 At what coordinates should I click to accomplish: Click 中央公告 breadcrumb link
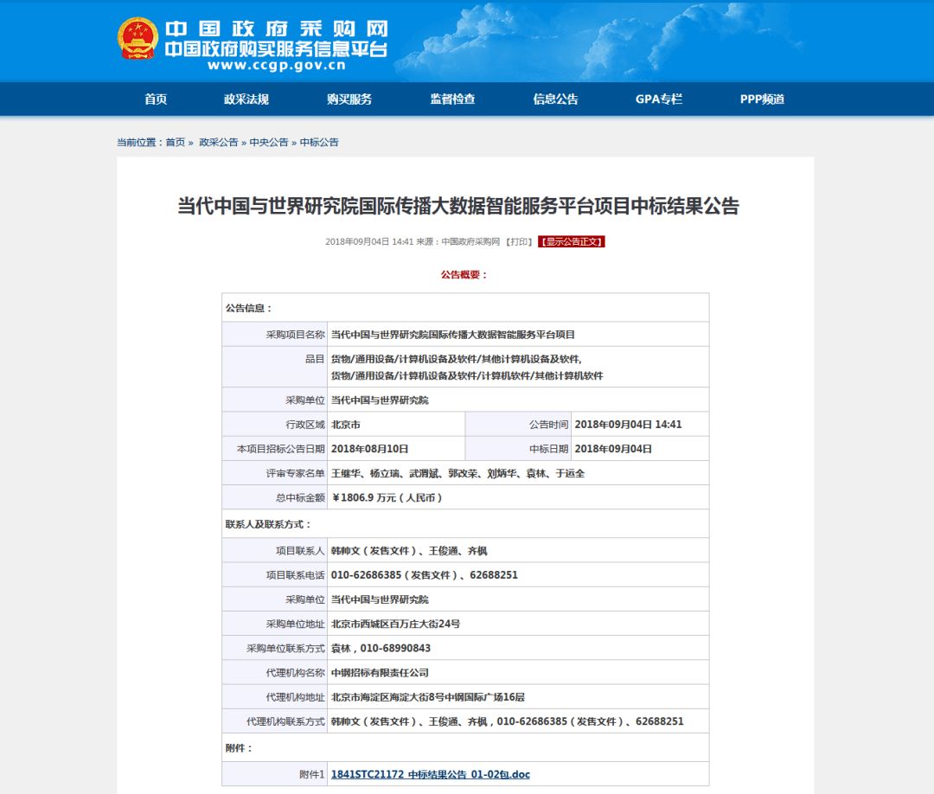[269, 143]
